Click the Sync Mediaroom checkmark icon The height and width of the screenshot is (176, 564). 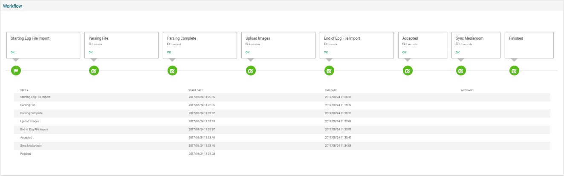pos(461,71)
